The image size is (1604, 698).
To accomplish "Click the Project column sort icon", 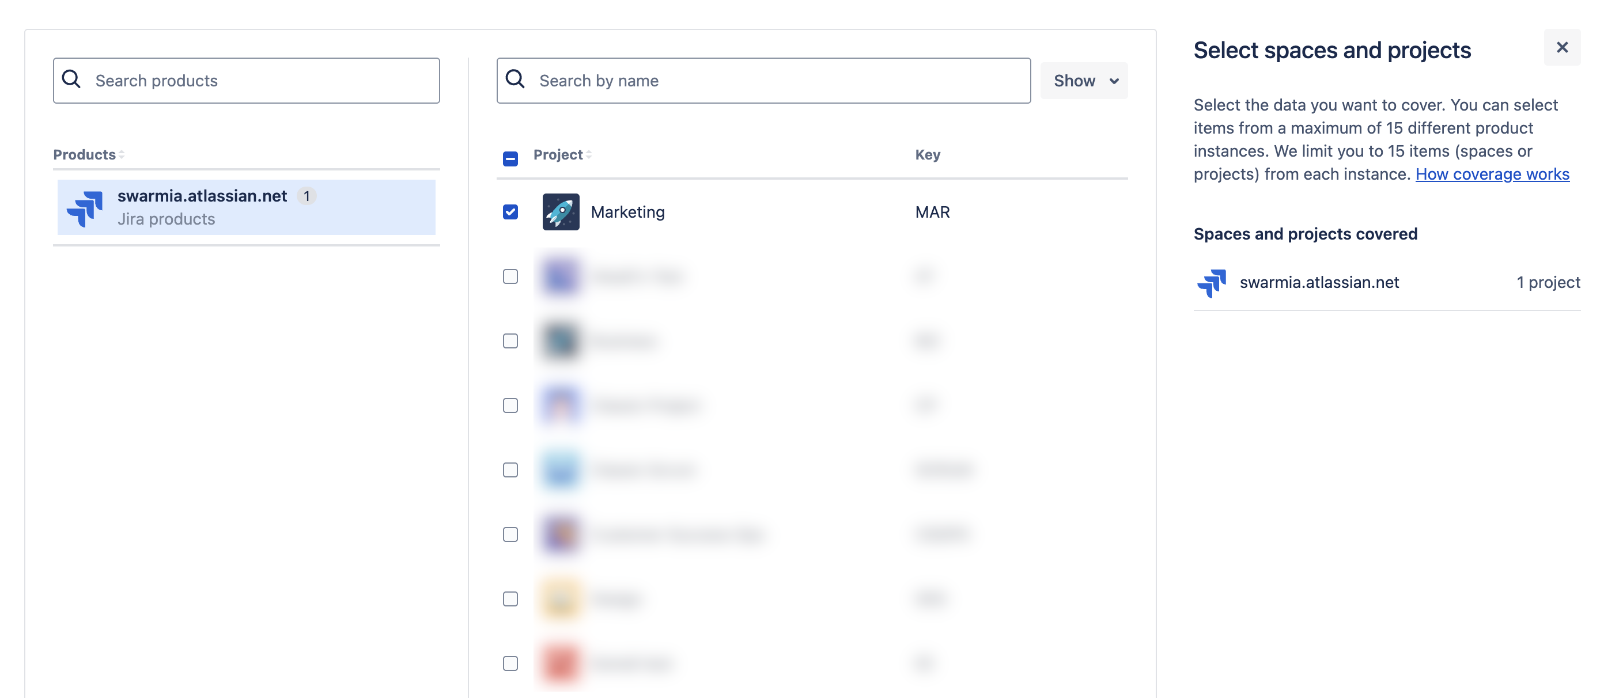I will pos(588,154).
